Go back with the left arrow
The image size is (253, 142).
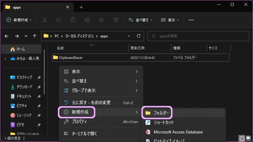click(7, 36)
